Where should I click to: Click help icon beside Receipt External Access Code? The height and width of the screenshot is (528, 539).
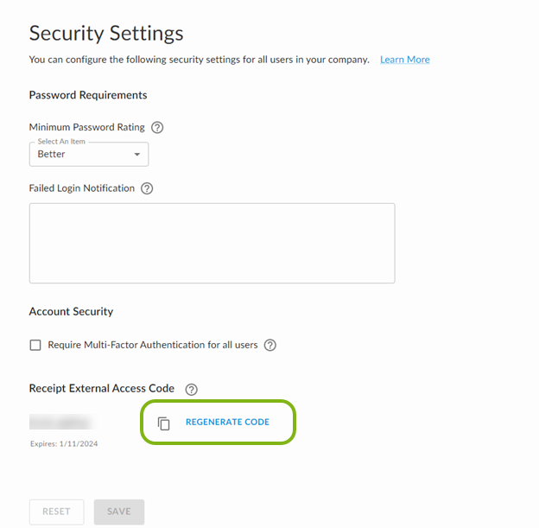[192, 389]
